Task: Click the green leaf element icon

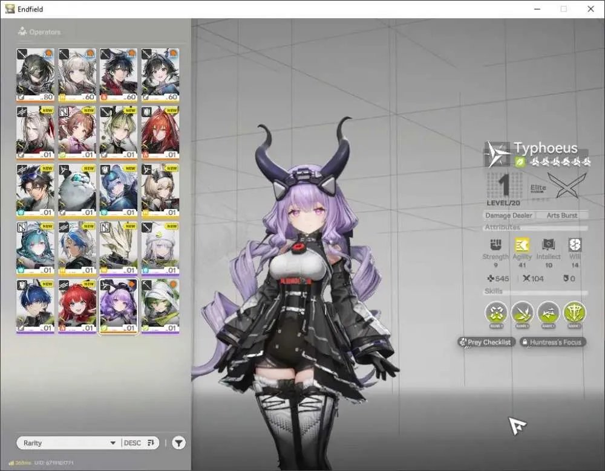Action: [x=520, y=162]
